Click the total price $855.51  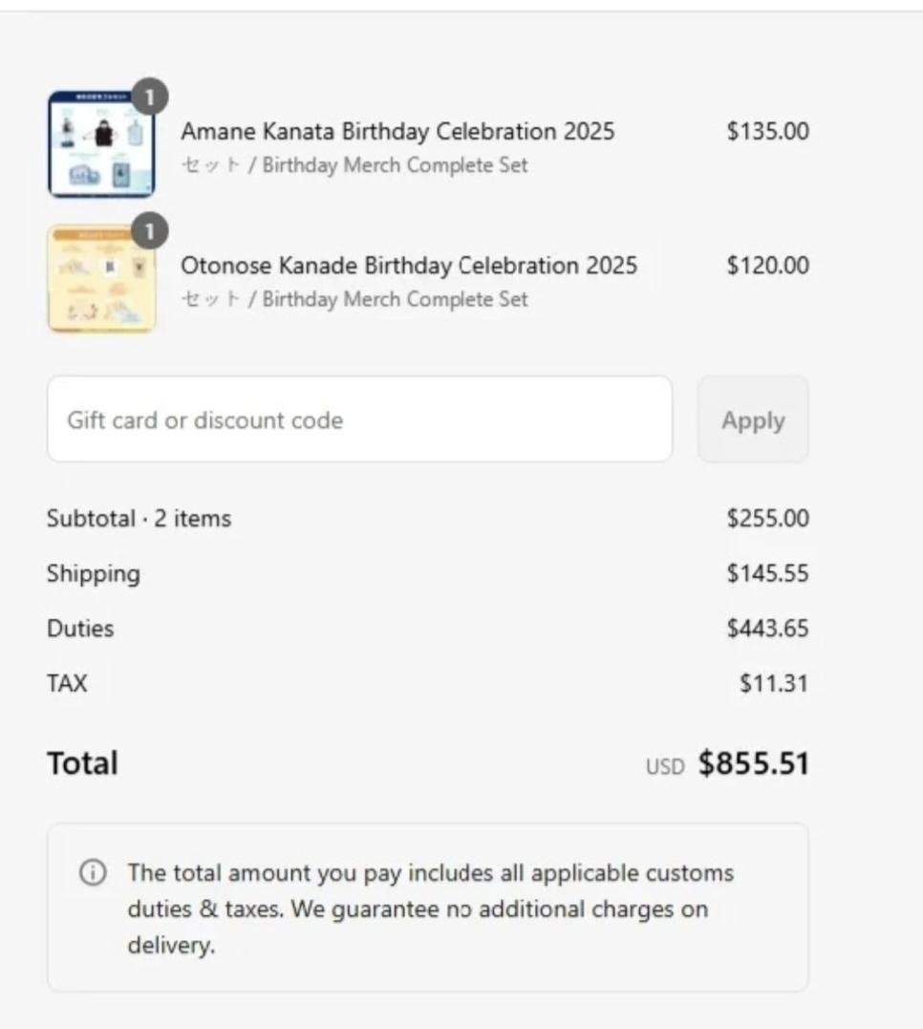click(753, 763)
